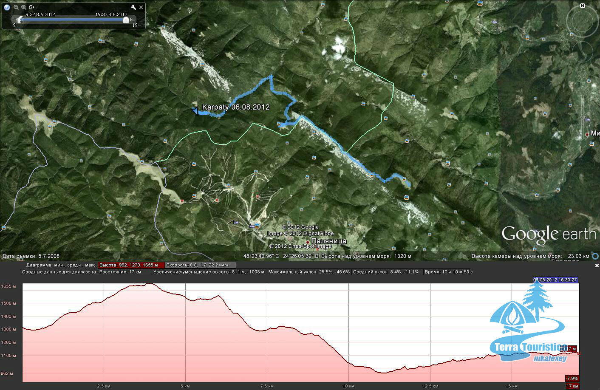The height and width of the screenshot is (390, 600).
Task: Click the Средний уклон summary value
Action: click(387, 272)
